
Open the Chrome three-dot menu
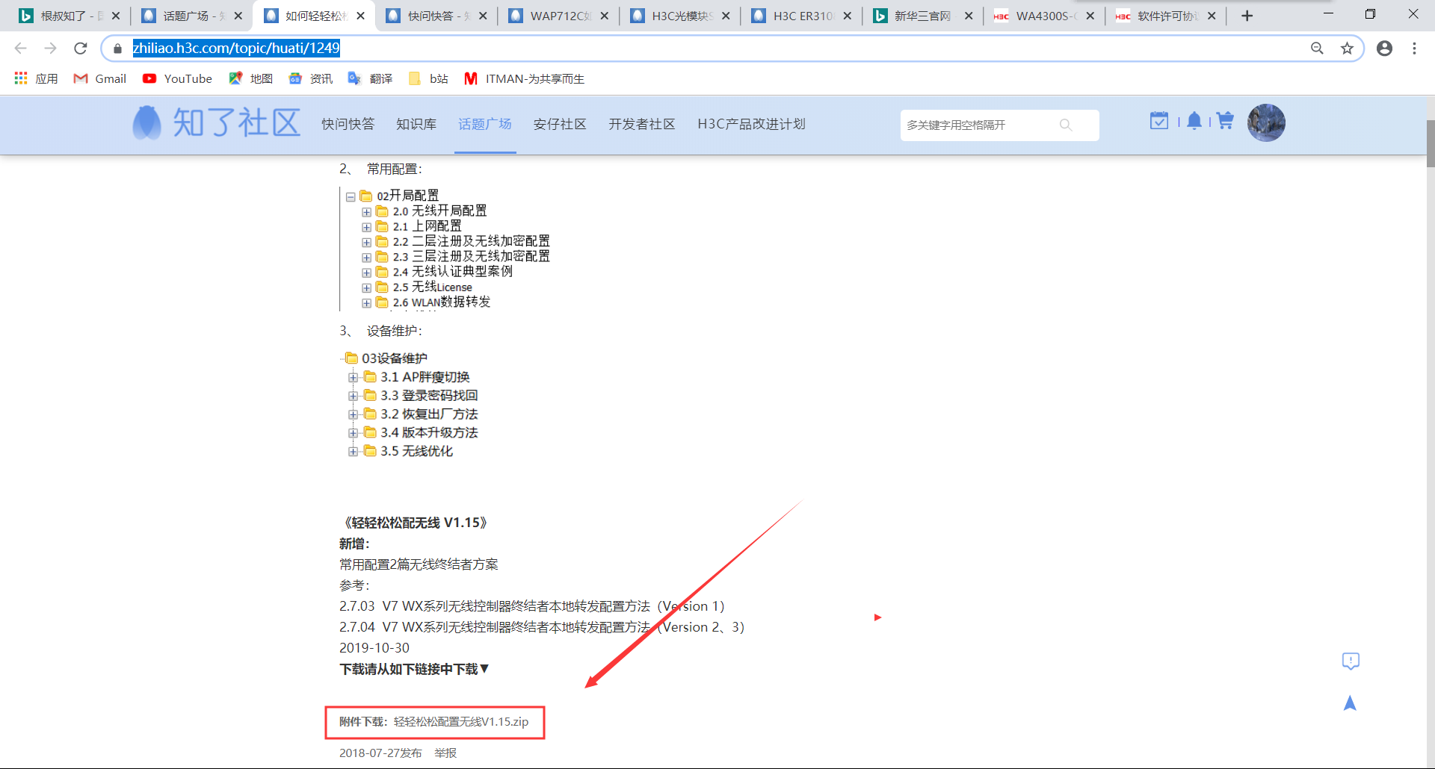click(1414, 49)
